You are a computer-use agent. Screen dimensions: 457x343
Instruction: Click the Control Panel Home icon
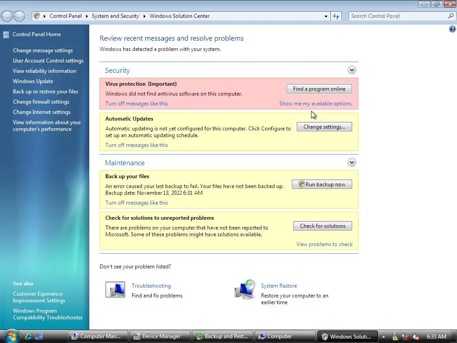pos(6,35)
